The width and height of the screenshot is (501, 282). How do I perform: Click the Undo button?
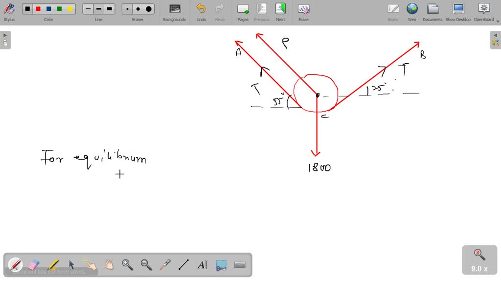click(x=201, y=12)
